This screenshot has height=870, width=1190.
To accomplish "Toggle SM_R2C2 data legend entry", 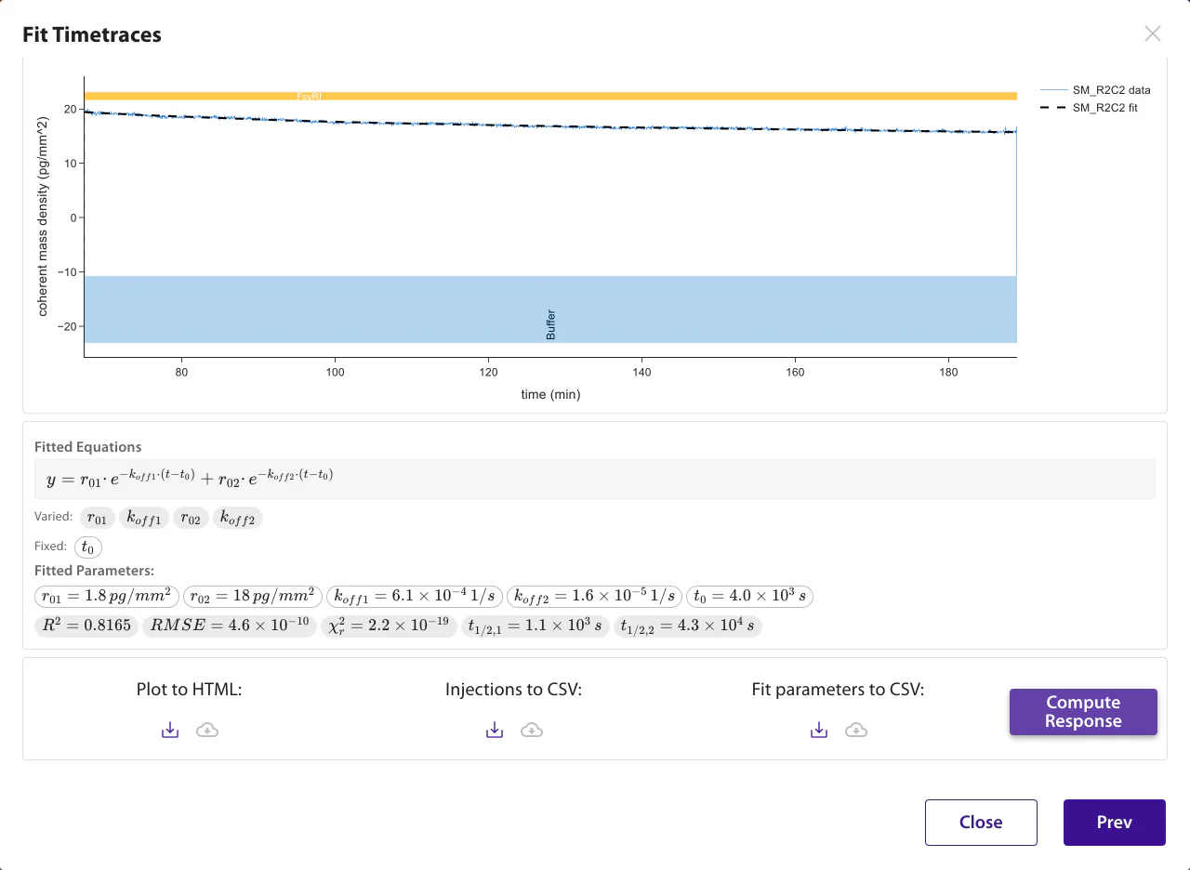I will click(x=1095, y=90).
